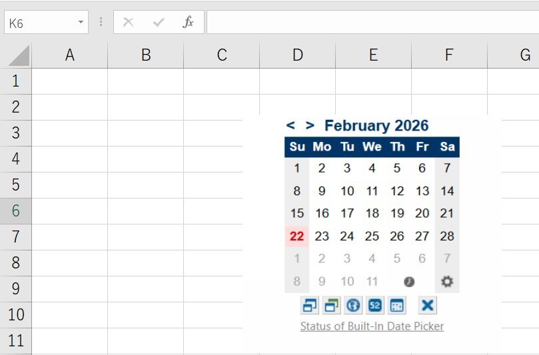Click the globe icon below the calendar
The width and height of the screenshot is (539, 355).
pos(353,306)
